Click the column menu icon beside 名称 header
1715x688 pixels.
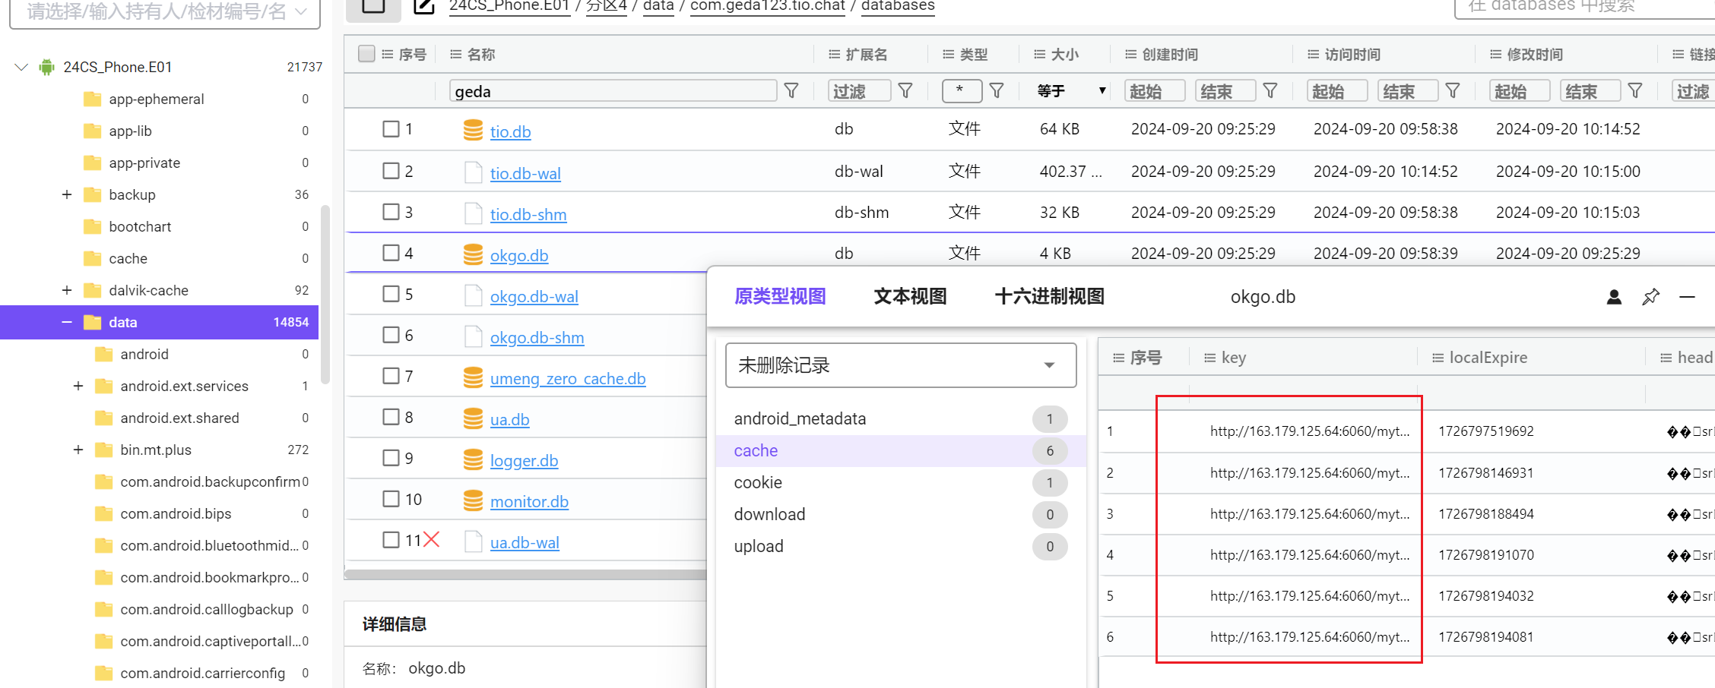coord(456,54)
